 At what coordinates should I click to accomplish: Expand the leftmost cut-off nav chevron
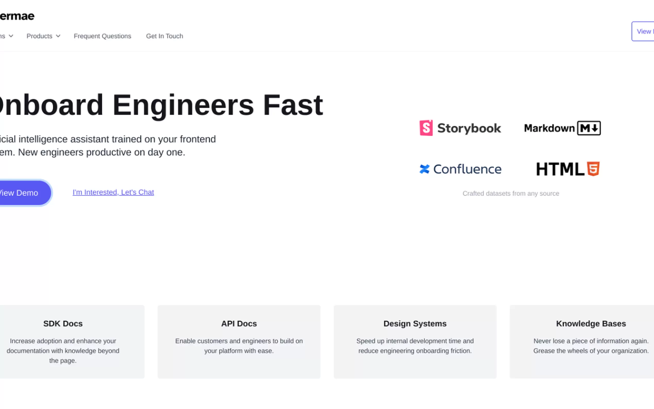coord(11,36)
